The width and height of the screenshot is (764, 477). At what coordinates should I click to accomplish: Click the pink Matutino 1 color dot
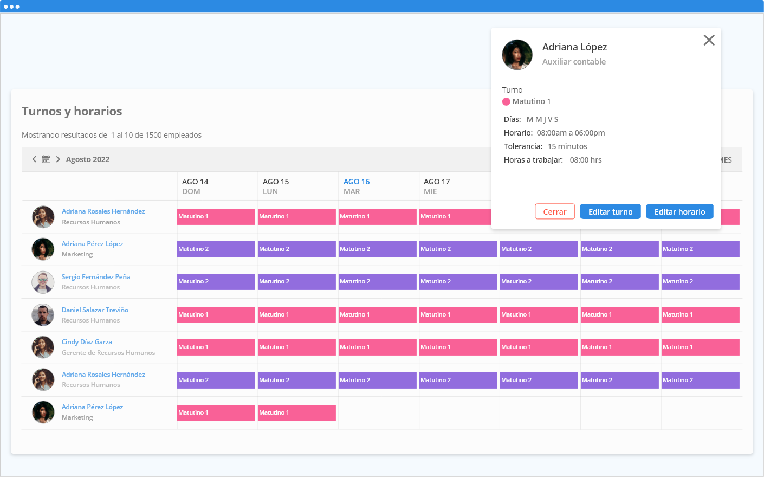click(506, 101)
